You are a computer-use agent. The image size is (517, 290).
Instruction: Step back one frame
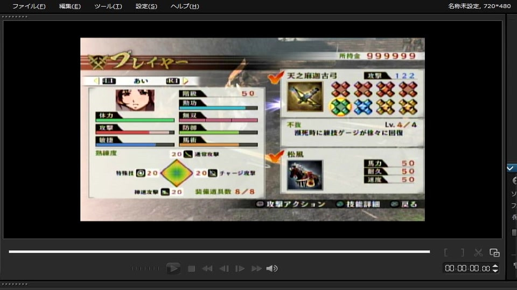point(224,269)
